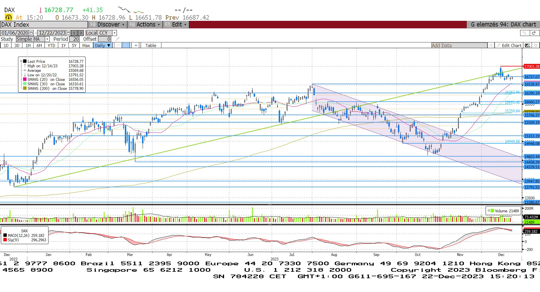
Task: Open the end date calendar picker icon
Action: [x=68, y=33]
